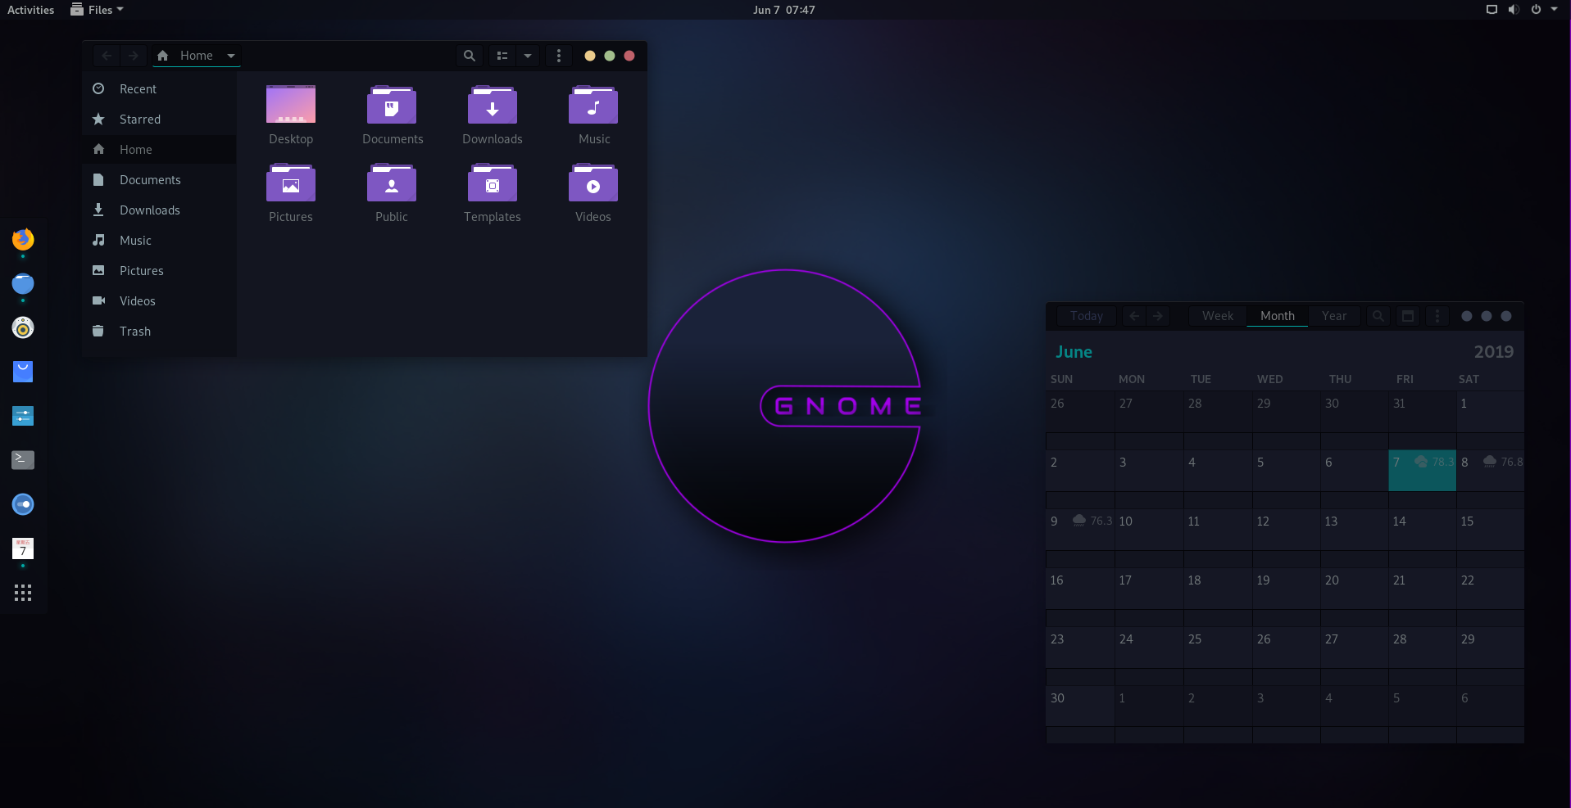Expand the Home path dropdown
This screenshot has width=1571, height=808.
(x=231, y=56)
